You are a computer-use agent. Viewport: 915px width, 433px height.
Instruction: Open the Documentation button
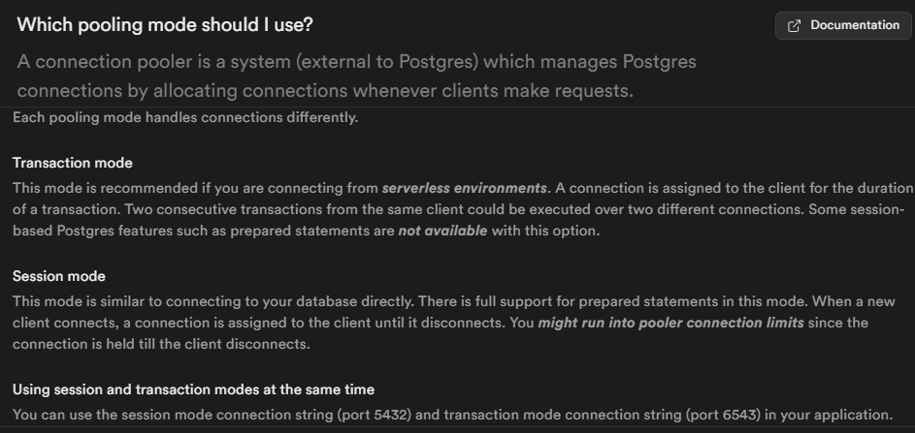(843, 25)
